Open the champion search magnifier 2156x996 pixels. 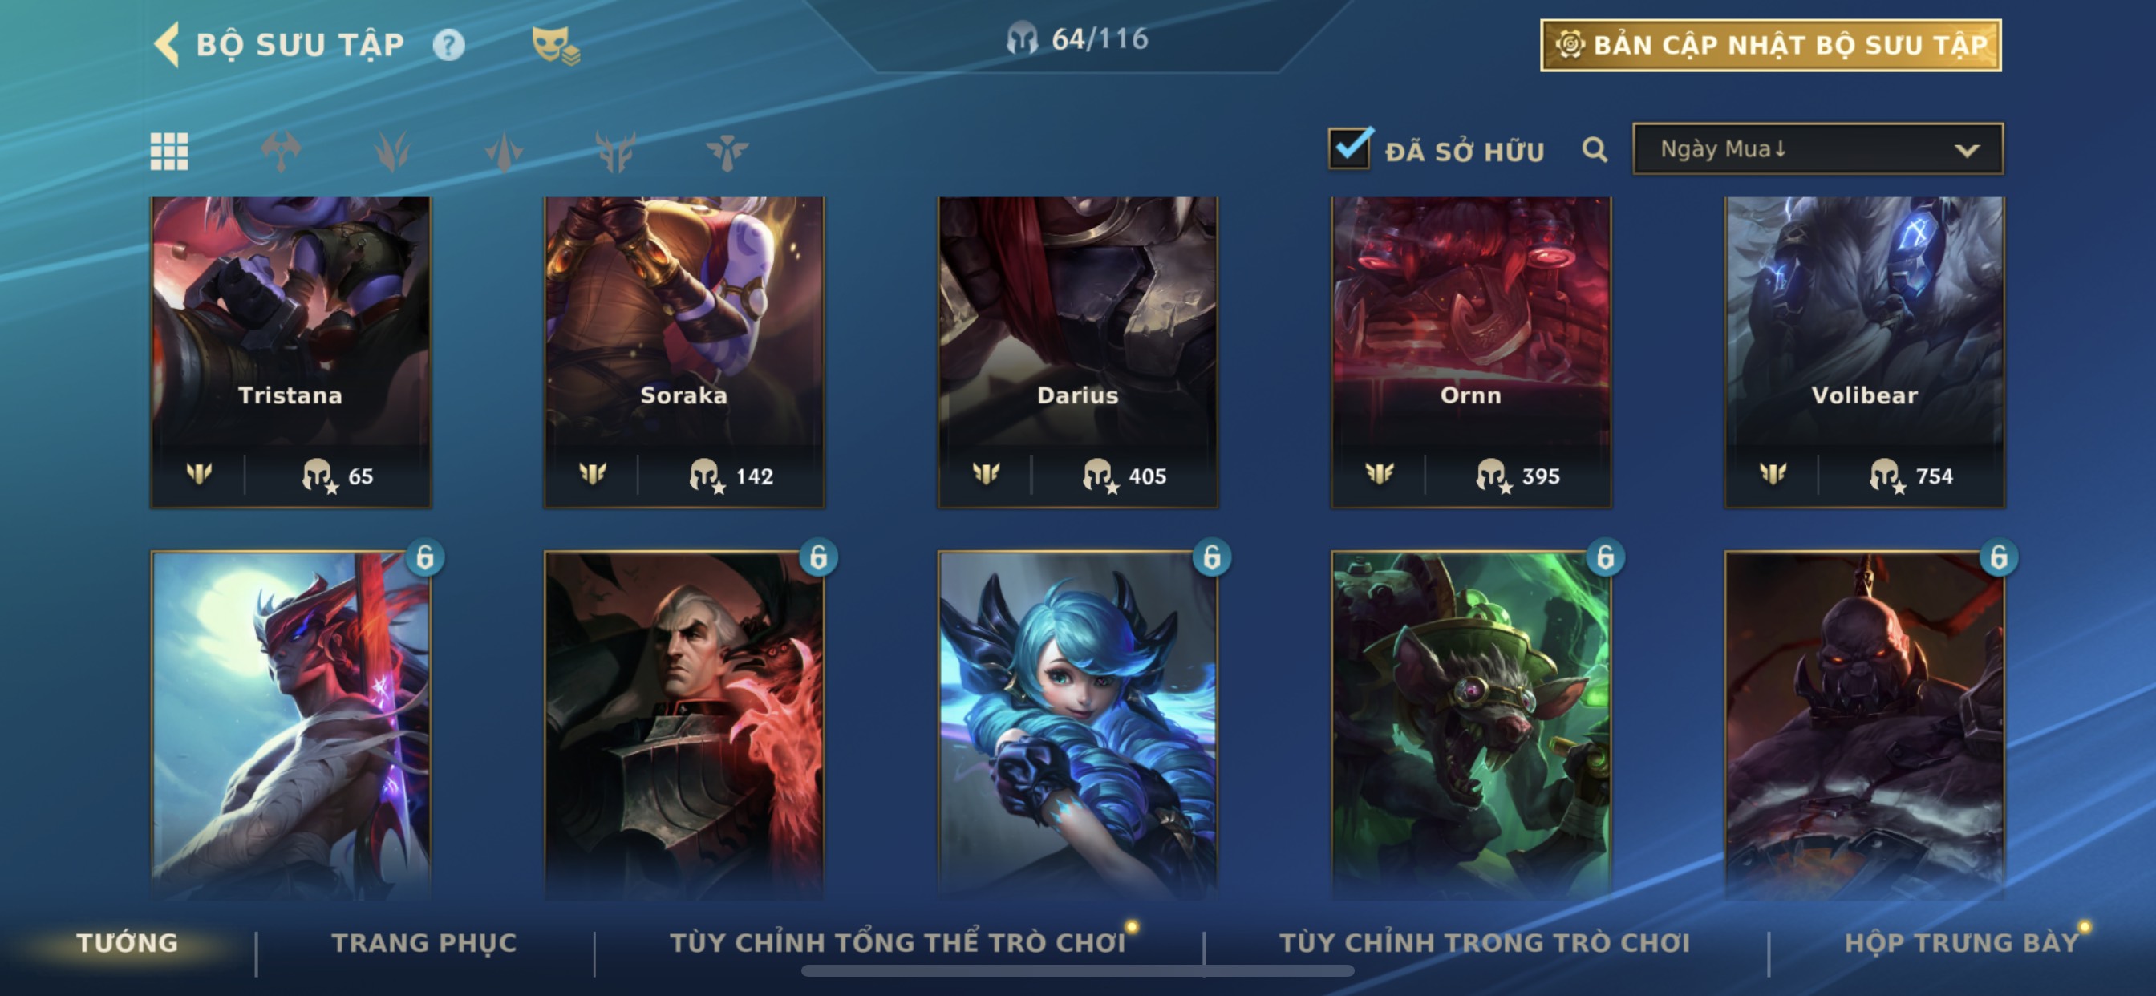pos(1595,150)
